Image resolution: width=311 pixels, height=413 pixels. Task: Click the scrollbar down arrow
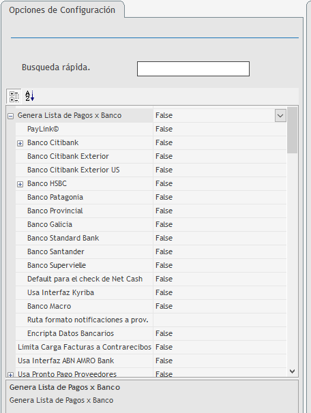tap(292, 371)
